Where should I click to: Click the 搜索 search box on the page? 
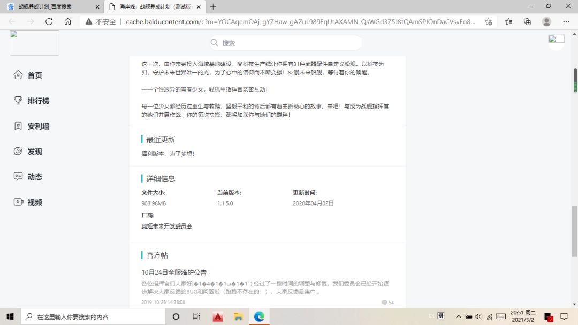(x=286, y=43)
